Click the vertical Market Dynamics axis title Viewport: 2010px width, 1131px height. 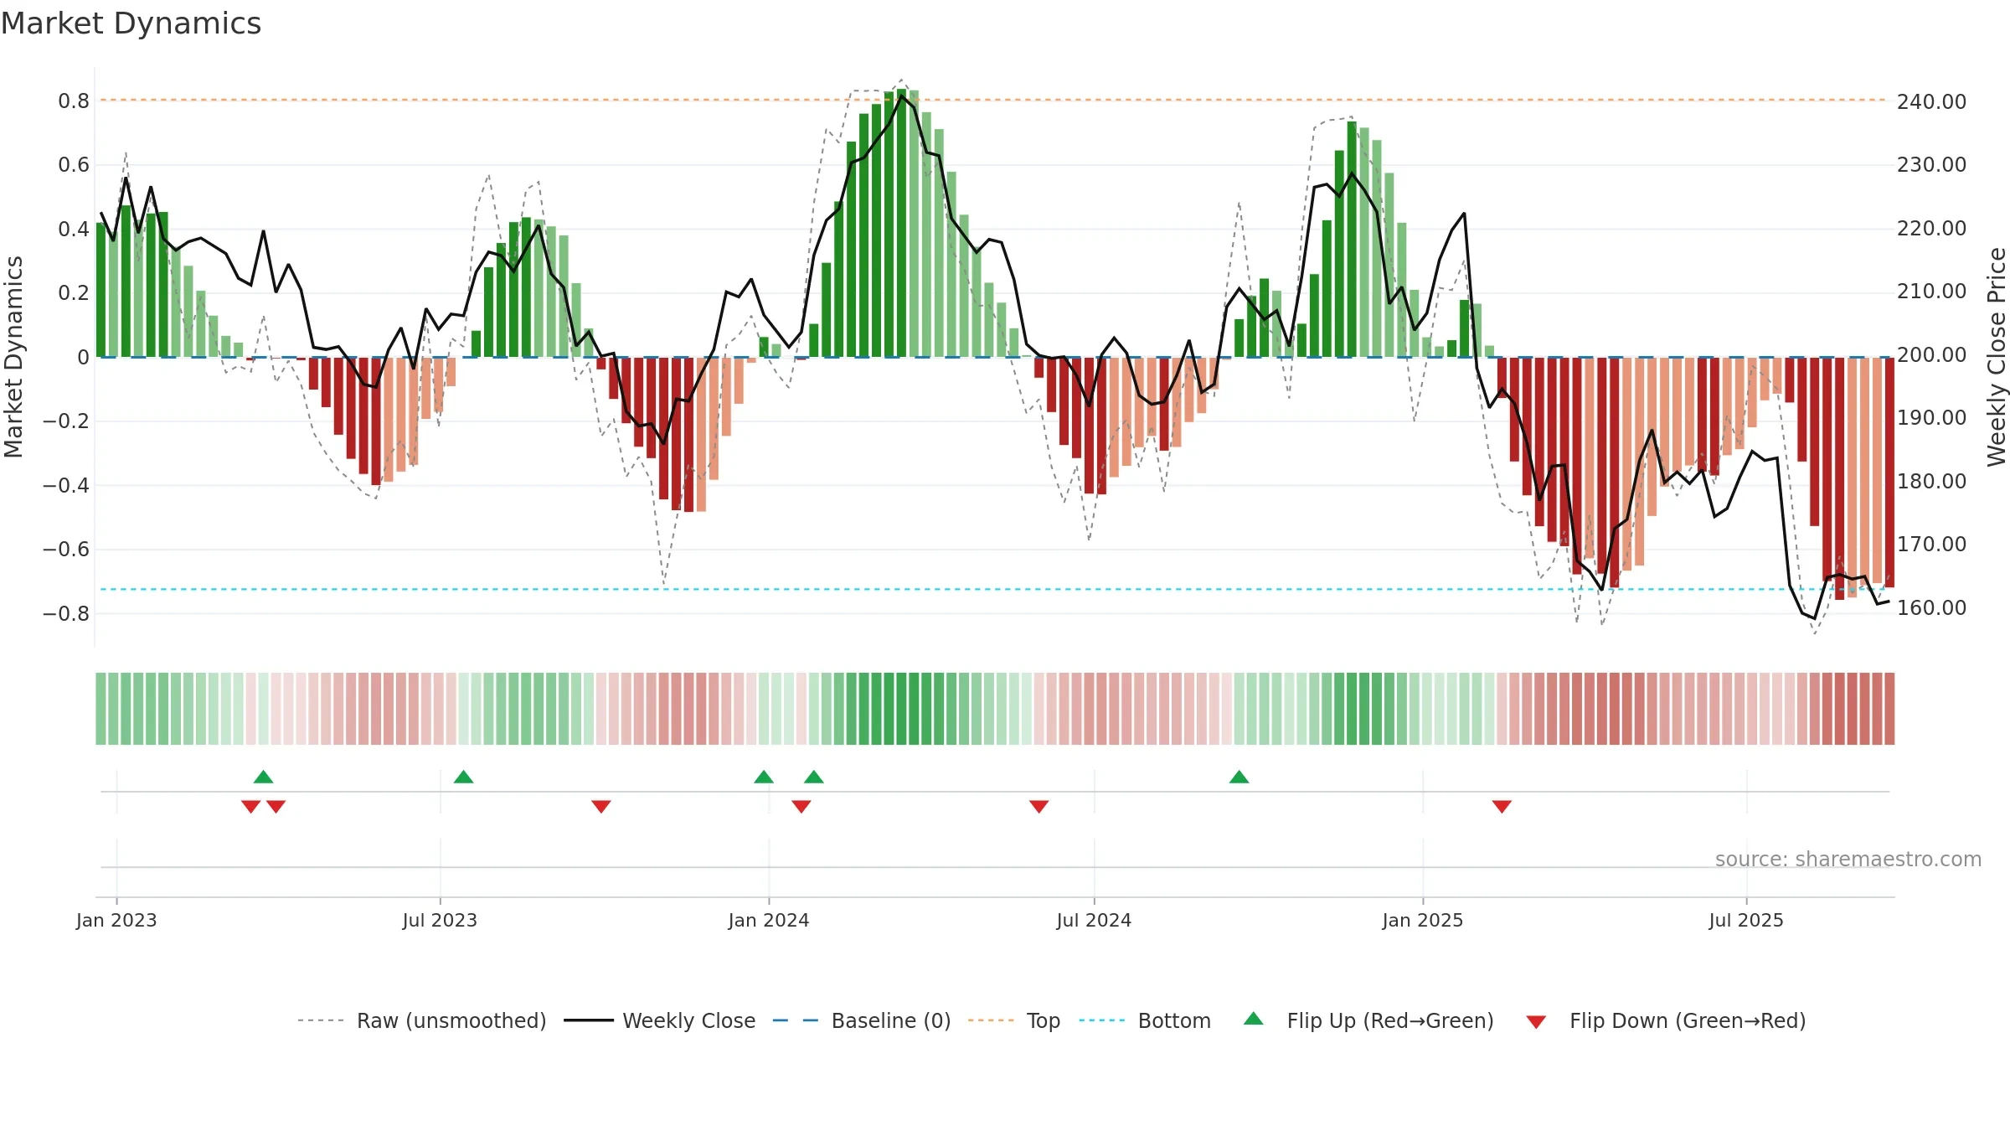coord(13,357)
